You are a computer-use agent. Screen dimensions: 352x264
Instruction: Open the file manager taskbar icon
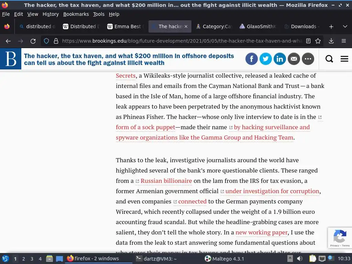[x=49, y=259]
